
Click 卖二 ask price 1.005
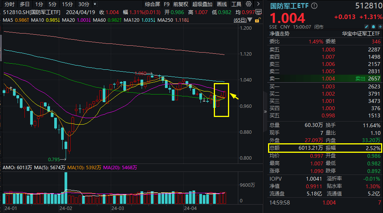pyautogui.click(x=328, y=71)
